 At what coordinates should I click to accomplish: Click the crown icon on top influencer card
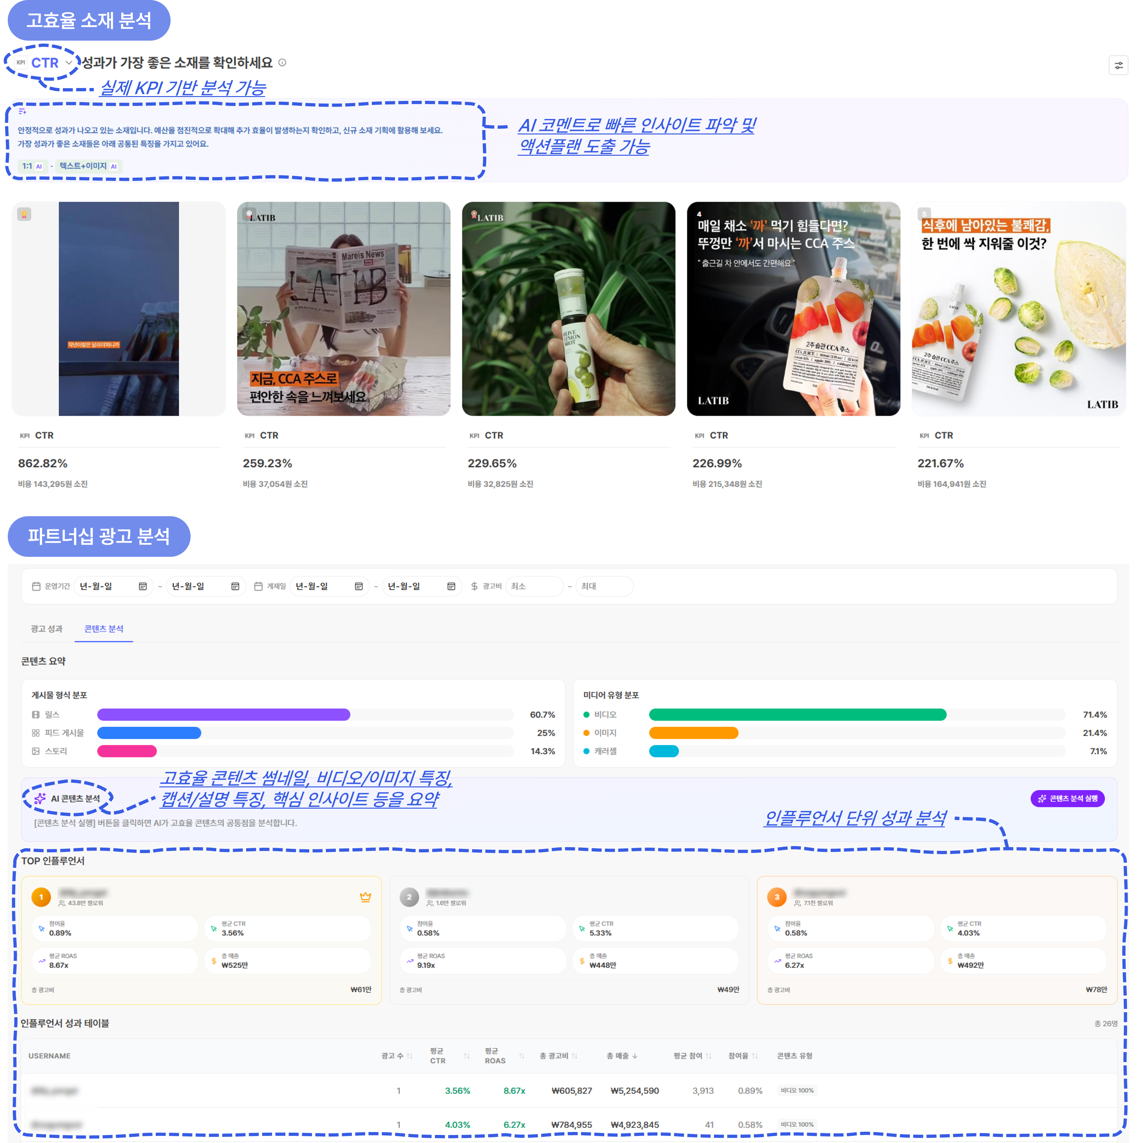click(x=365, y=897)
